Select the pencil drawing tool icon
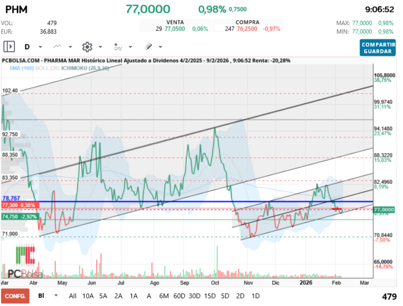 click(148, 47)
